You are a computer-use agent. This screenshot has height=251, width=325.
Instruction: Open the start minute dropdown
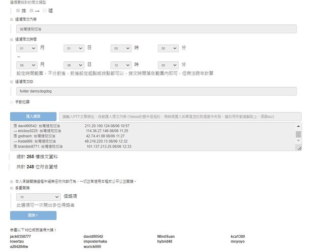[168, 48]
